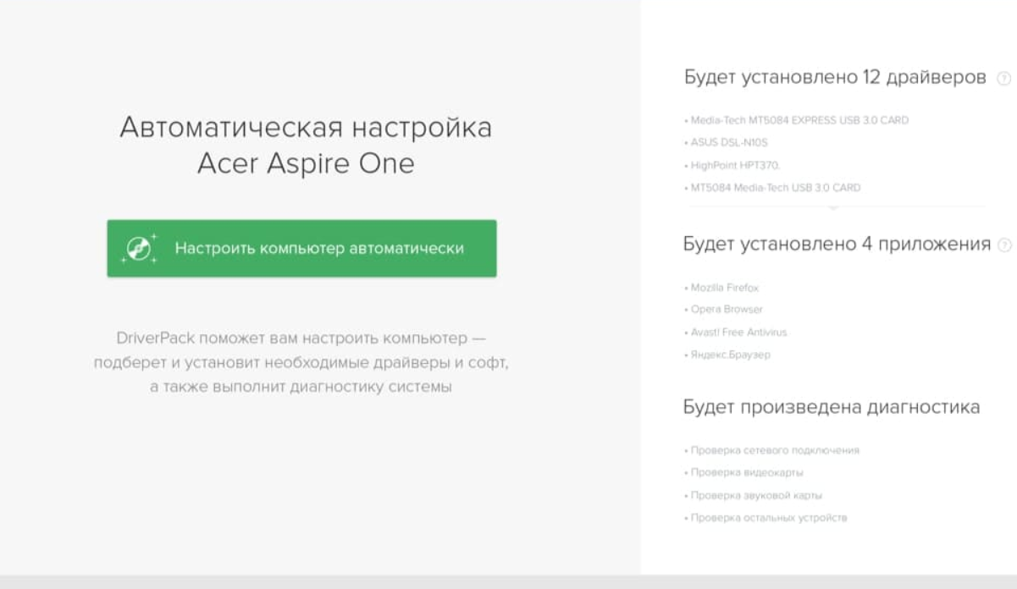Select Media-Tech MT5084 EXPRESS USB 3.0 CARD driver
Screen dimensions: 1017x589
pos(799,120)
